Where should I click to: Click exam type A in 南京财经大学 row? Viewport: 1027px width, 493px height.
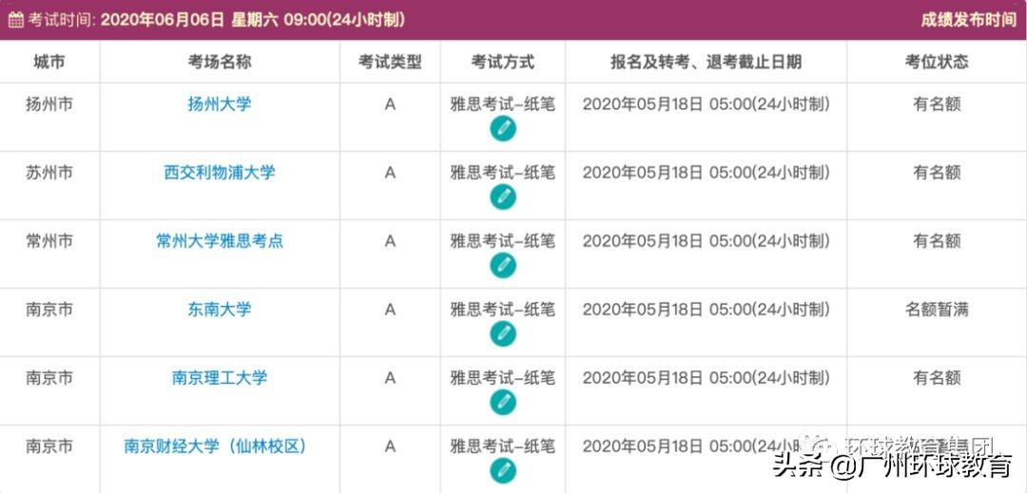[x=390, y=447]
